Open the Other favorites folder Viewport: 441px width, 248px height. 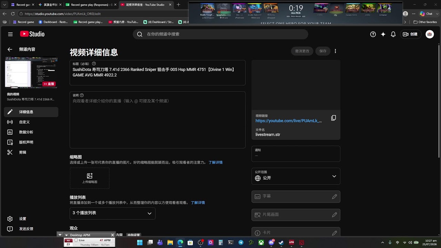(x=425, y=22)
